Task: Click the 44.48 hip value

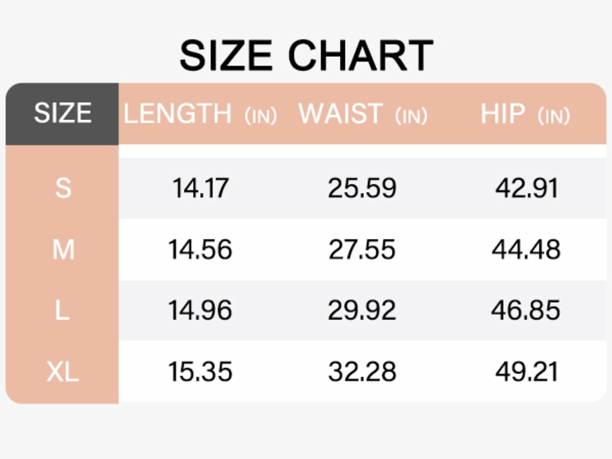Action: pos(526,249)
